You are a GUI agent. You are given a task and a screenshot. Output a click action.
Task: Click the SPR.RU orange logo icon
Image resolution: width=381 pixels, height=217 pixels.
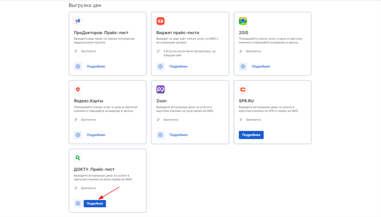pyautogui.click(x=243, y=89)
